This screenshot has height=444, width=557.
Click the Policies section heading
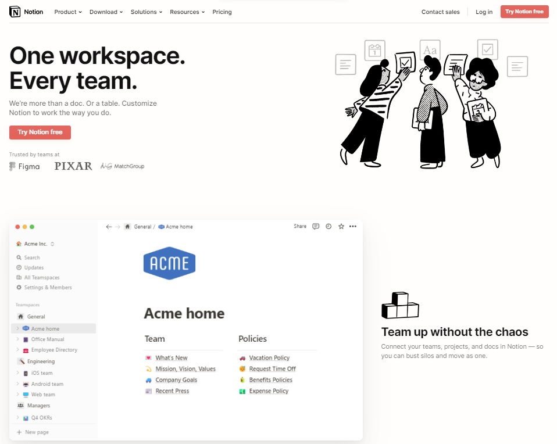[x=252, y=339]
